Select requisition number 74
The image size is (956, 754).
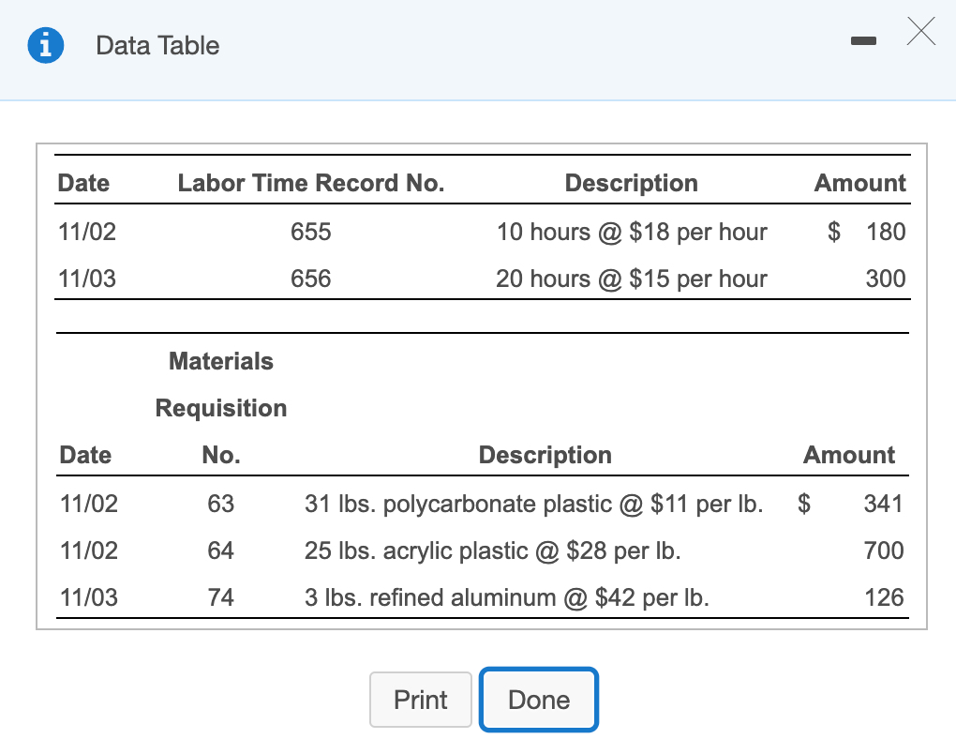click(x=220, y=597)
